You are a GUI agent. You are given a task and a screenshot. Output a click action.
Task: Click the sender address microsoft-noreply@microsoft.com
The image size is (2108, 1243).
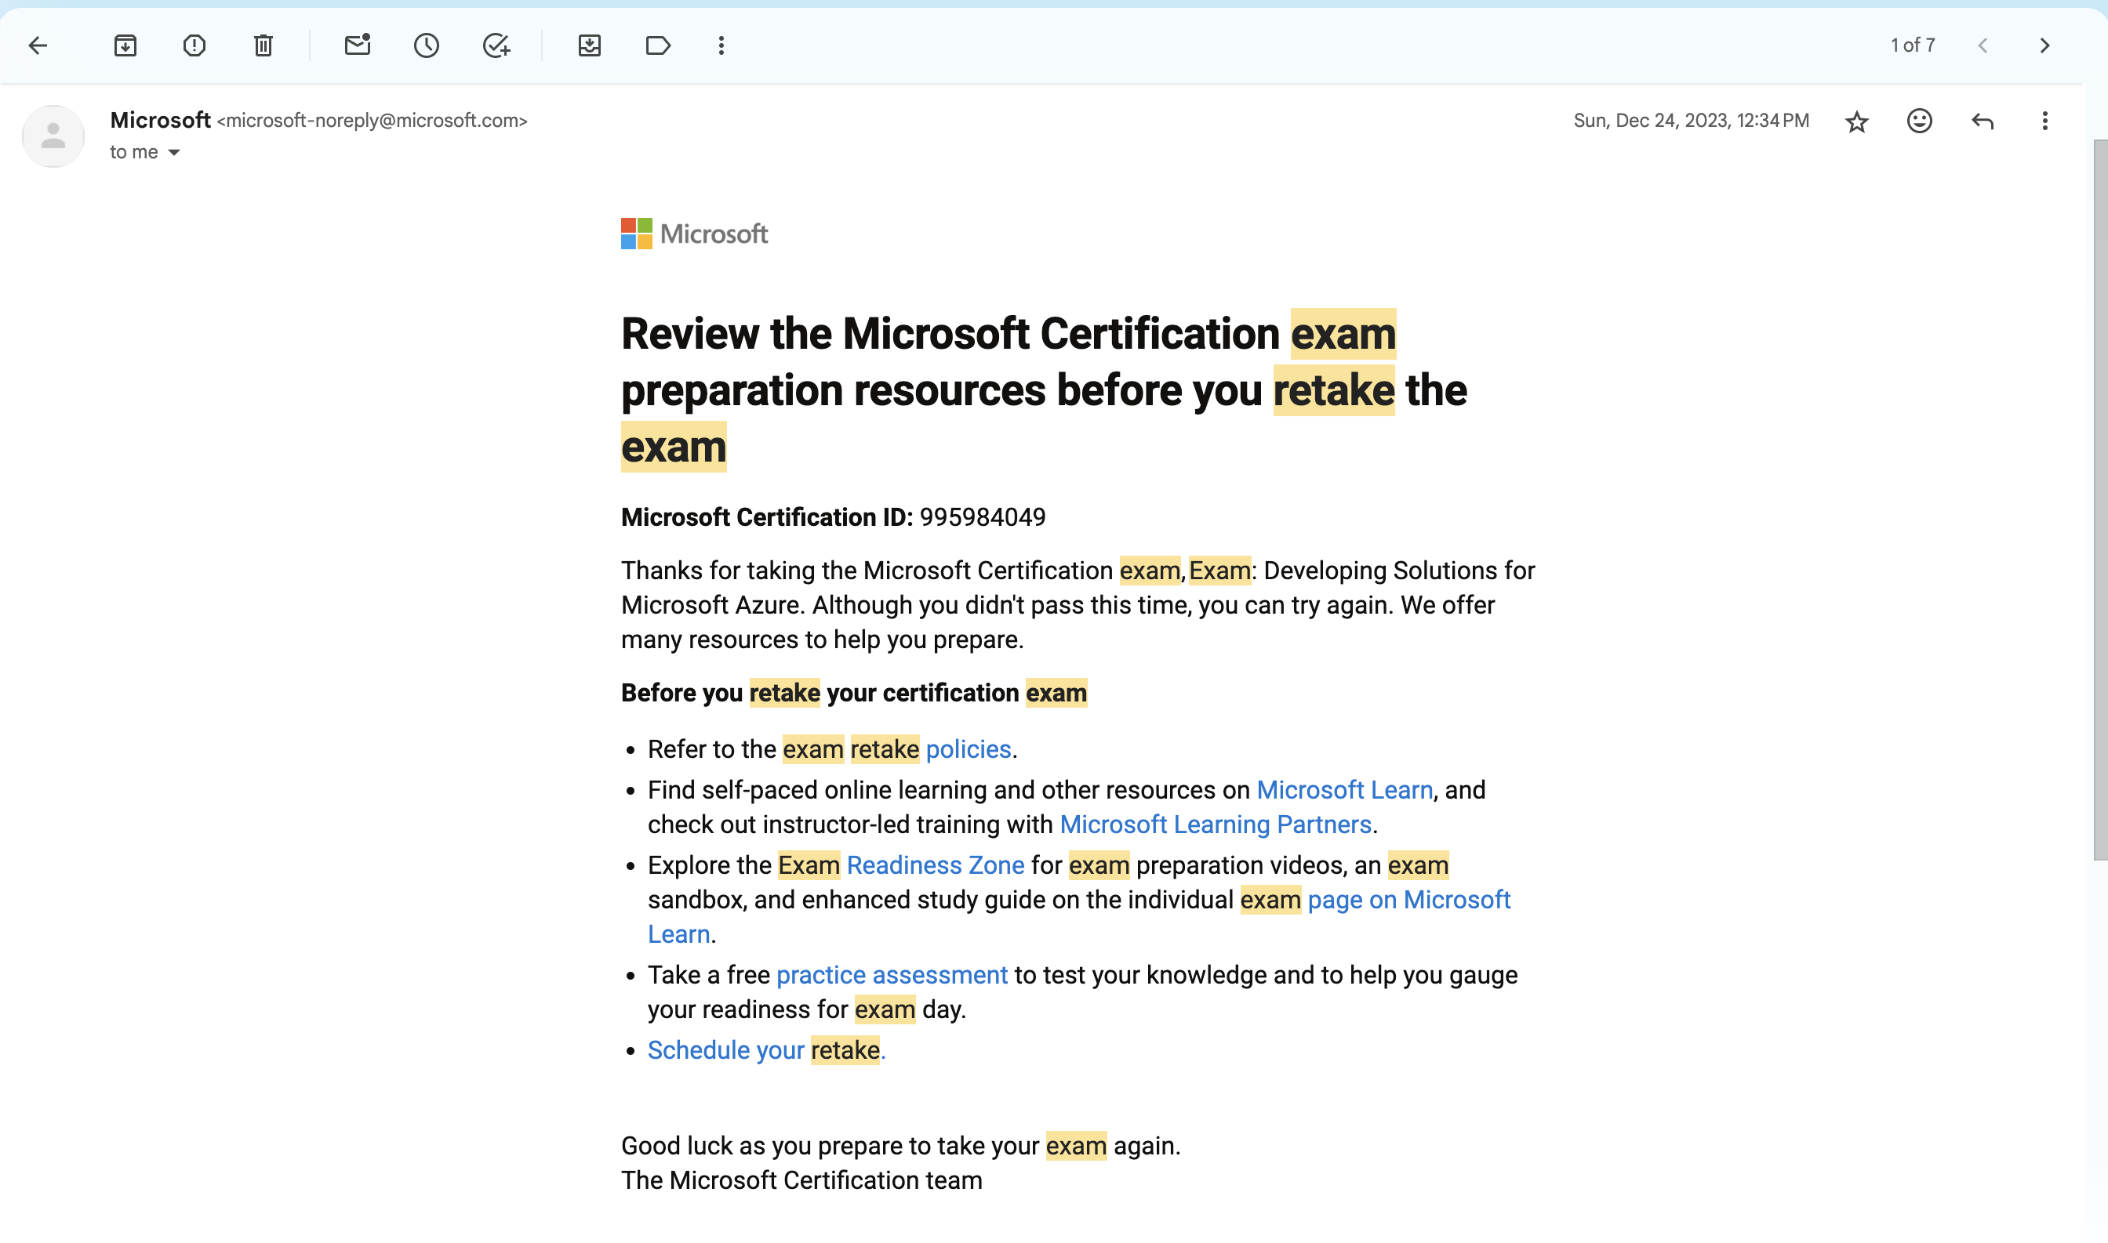coord(373,121)
